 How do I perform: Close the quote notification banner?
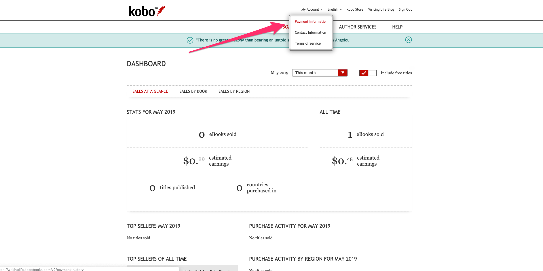pyautogui.click(x=408, y=40)
